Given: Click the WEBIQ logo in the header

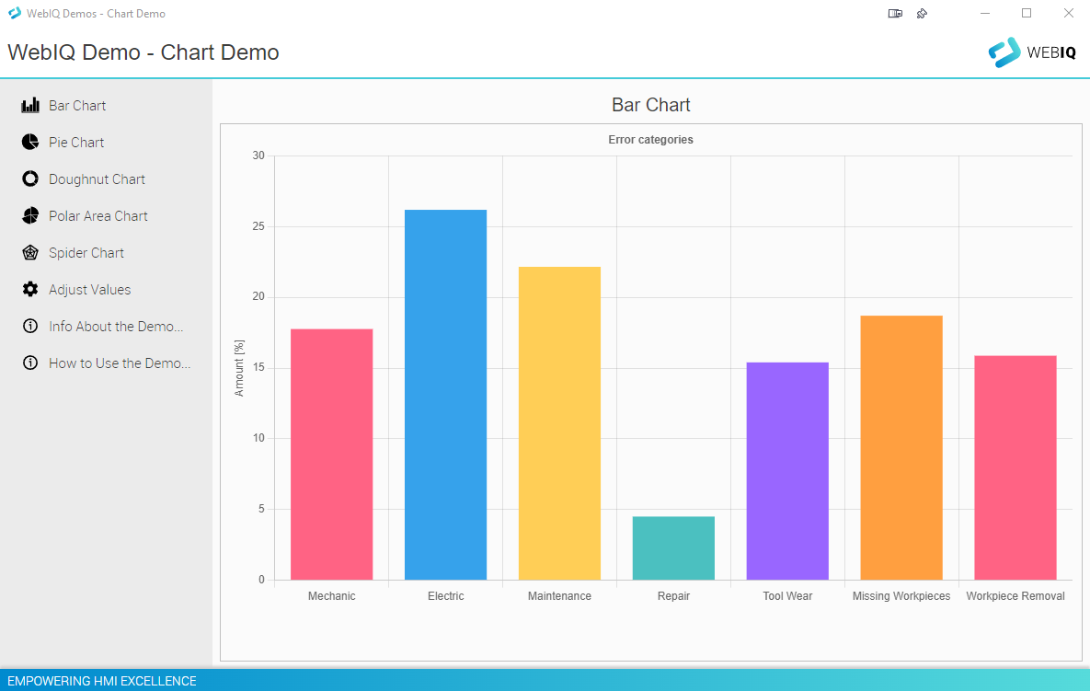Looking at the screenshot, I should point(1032,52).
